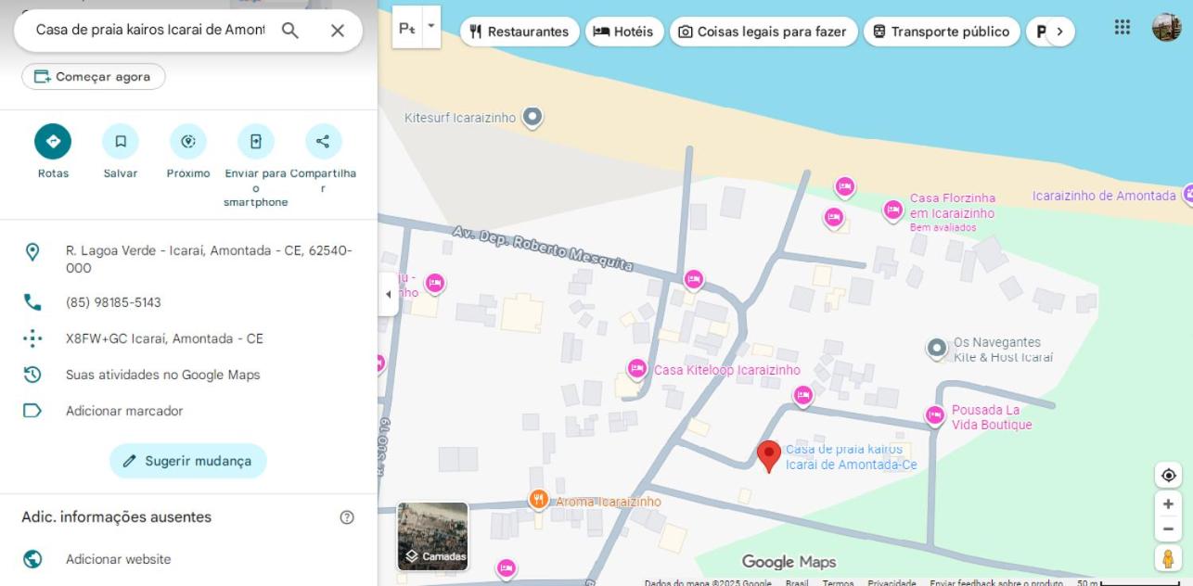Zoom in with the plus button

click(x=1168, y=504)
